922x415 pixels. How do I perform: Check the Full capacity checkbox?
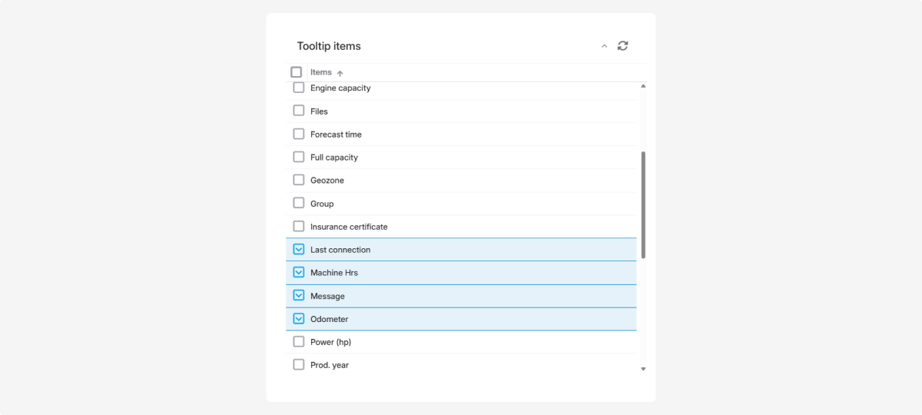[x=299, y=157]
